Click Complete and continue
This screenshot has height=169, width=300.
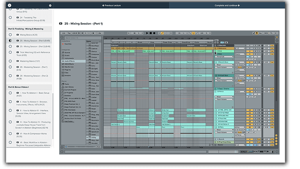(x=227, y=5)
